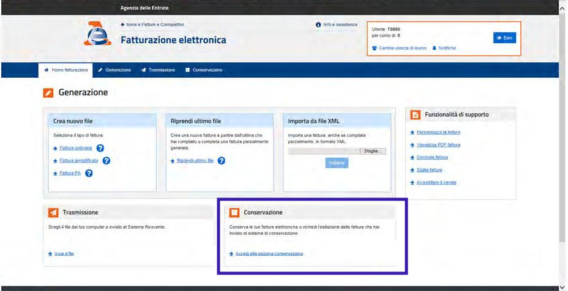The width and height of the screenshot is (568, 291).
Task: Open the Conservazione menu tab
Action: pyautogui.click(x=204, y=70)
